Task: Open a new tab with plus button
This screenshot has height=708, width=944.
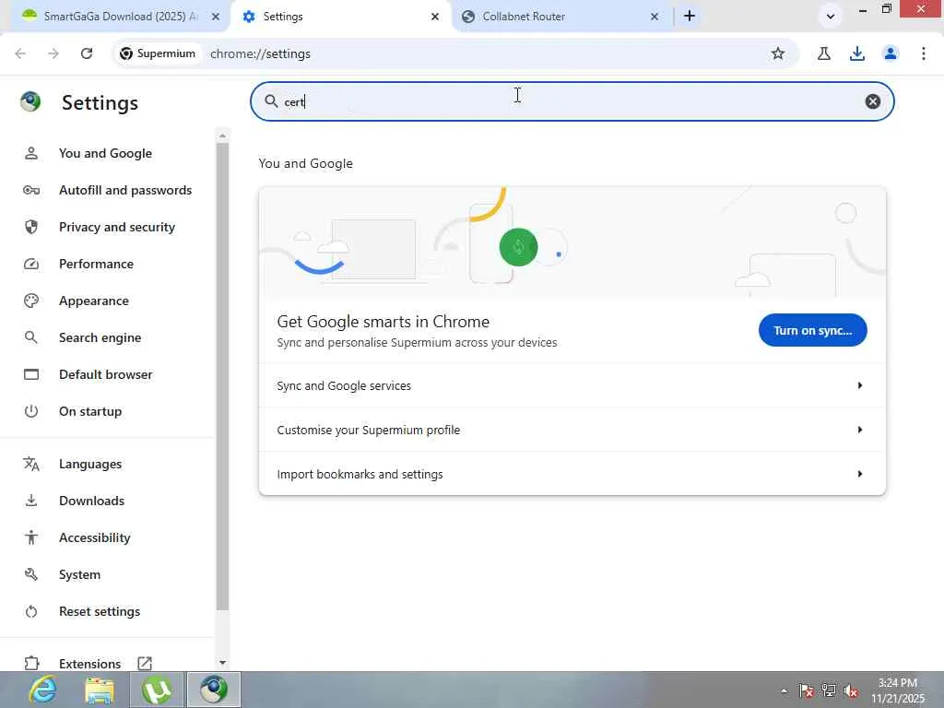Action: (x=690, y=17)
